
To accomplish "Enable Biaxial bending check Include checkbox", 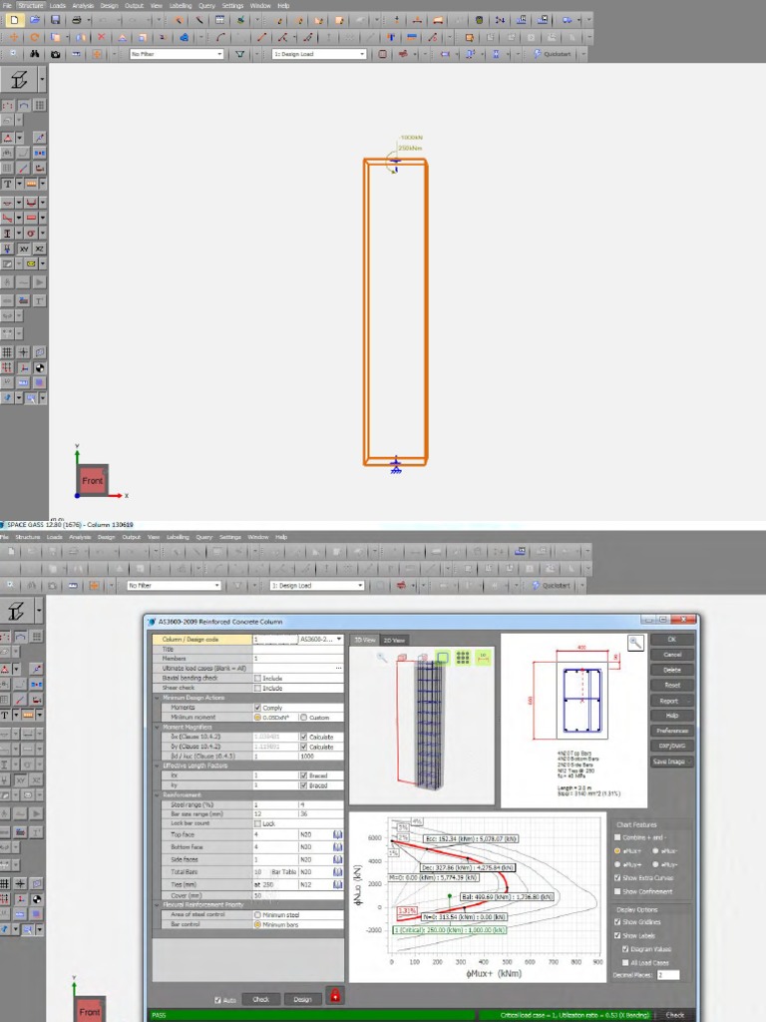I will pyautogui.click(x=257, y=678).
